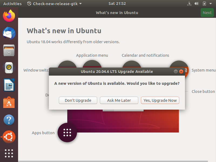Click the Apps button circle in illustration
This screenshot has width=216, height=162.
(x=67, y=133)
